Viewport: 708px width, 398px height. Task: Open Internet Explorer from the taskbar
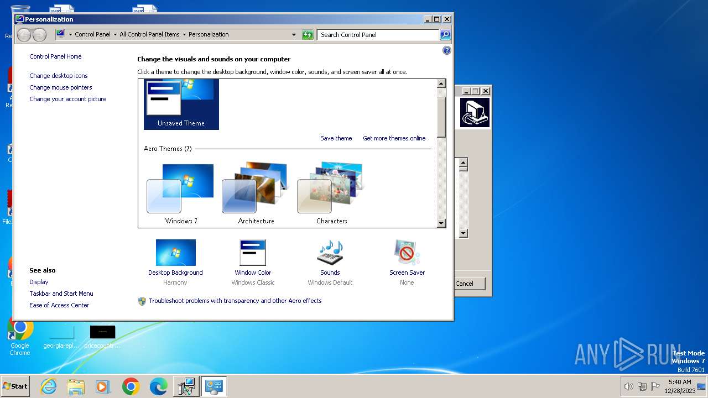click(x=49, y=386)
